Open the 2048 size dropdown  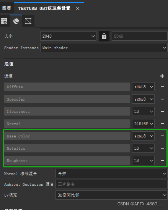pos(68,36)
